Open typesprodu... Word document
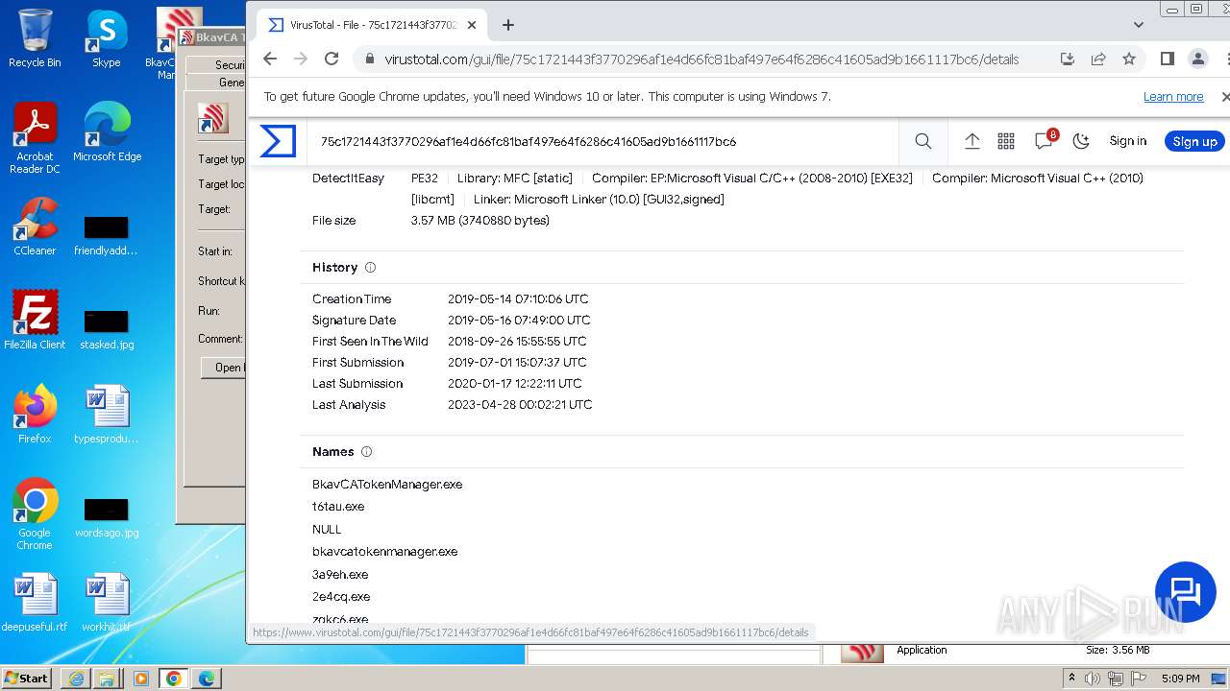 pyautogui.click(x=107, y=414)
